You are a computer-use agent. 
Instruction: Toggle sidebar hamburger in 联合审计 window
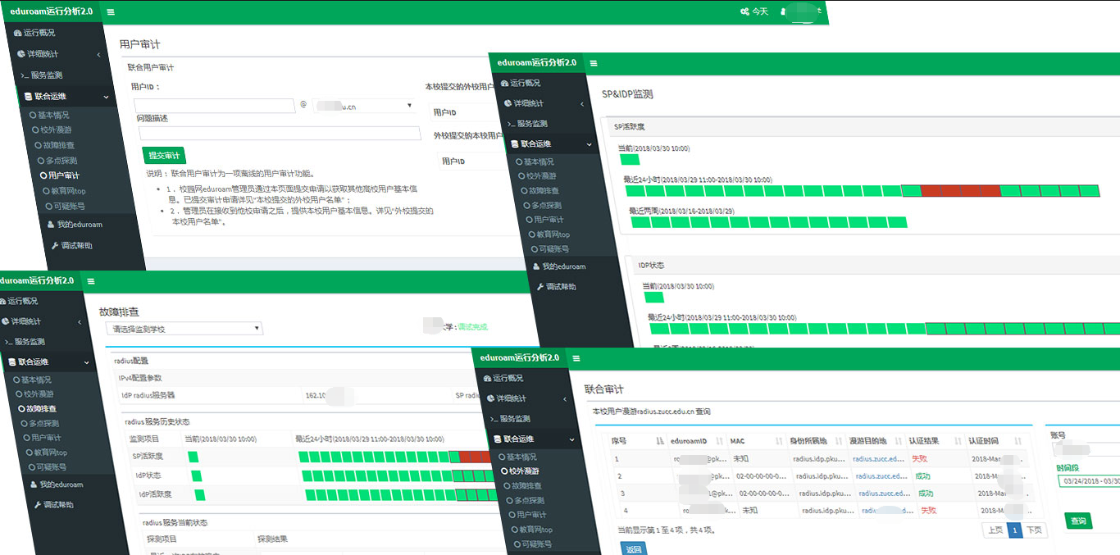click(x=576, y=358)
